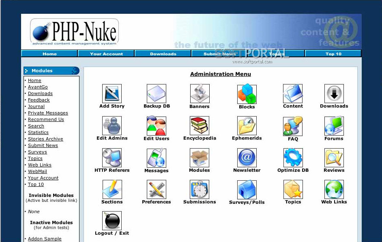Click the Home link in Modules sidebar
Screen dimensions: 382x242
pos(34,80)
